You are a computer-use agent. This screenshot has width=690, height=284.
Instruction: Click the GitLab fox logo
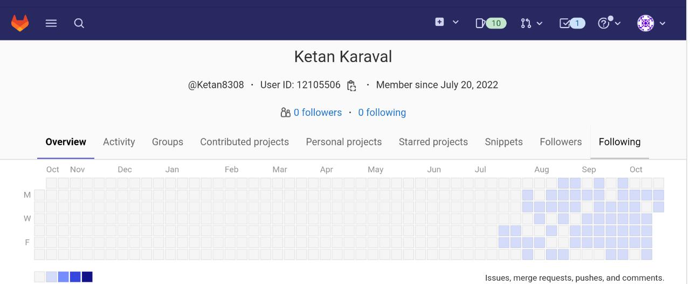click(20, 23)
